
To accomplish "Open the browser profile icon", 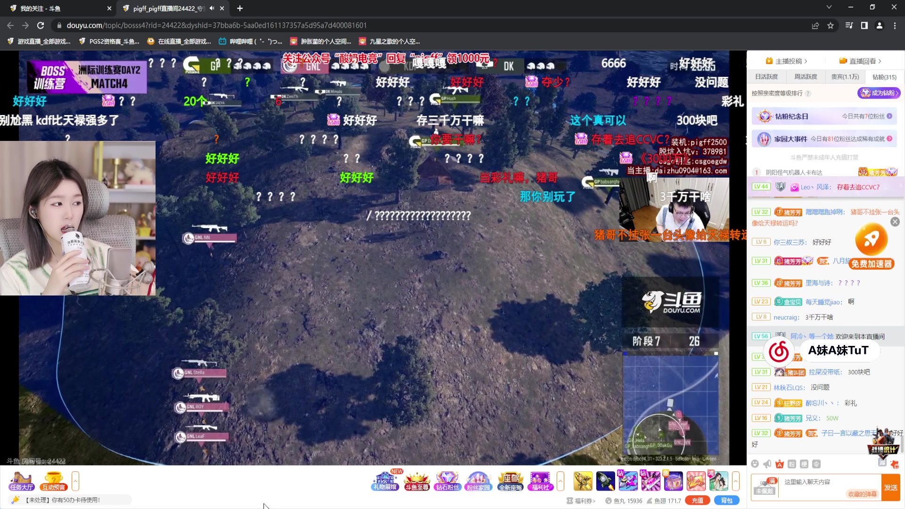I will click(880, 25).
